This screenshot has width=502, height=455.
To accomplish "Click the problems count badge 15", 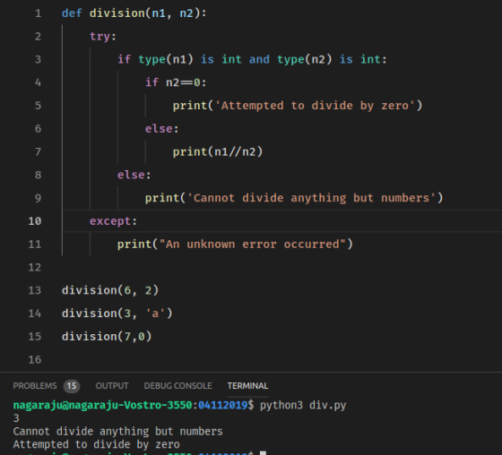I will click(72, 386).
